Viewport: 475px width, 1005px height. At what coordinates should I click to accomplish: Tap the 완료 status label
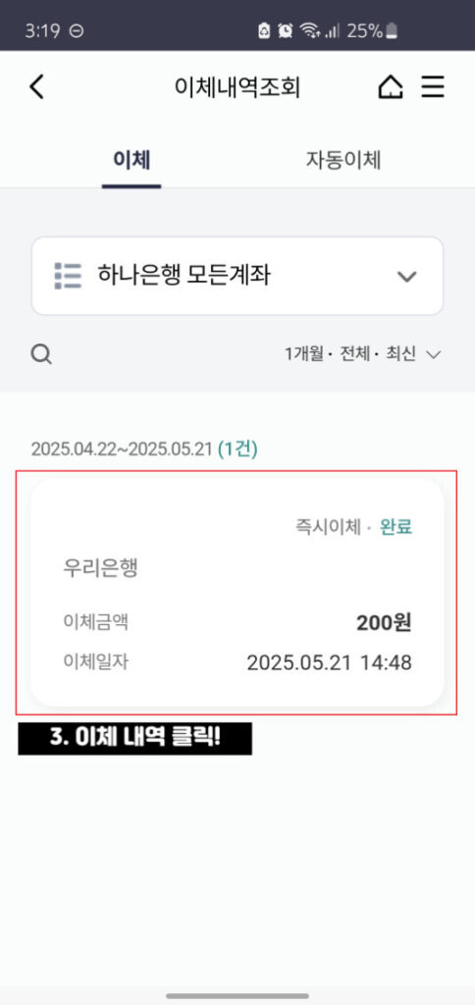[x=396, y=527]
